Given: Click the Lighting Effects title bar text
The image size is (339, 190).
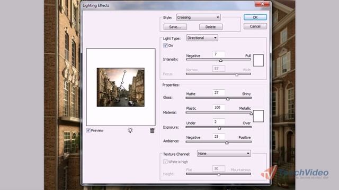Looking at the screenshot, I should coord(96,5).
